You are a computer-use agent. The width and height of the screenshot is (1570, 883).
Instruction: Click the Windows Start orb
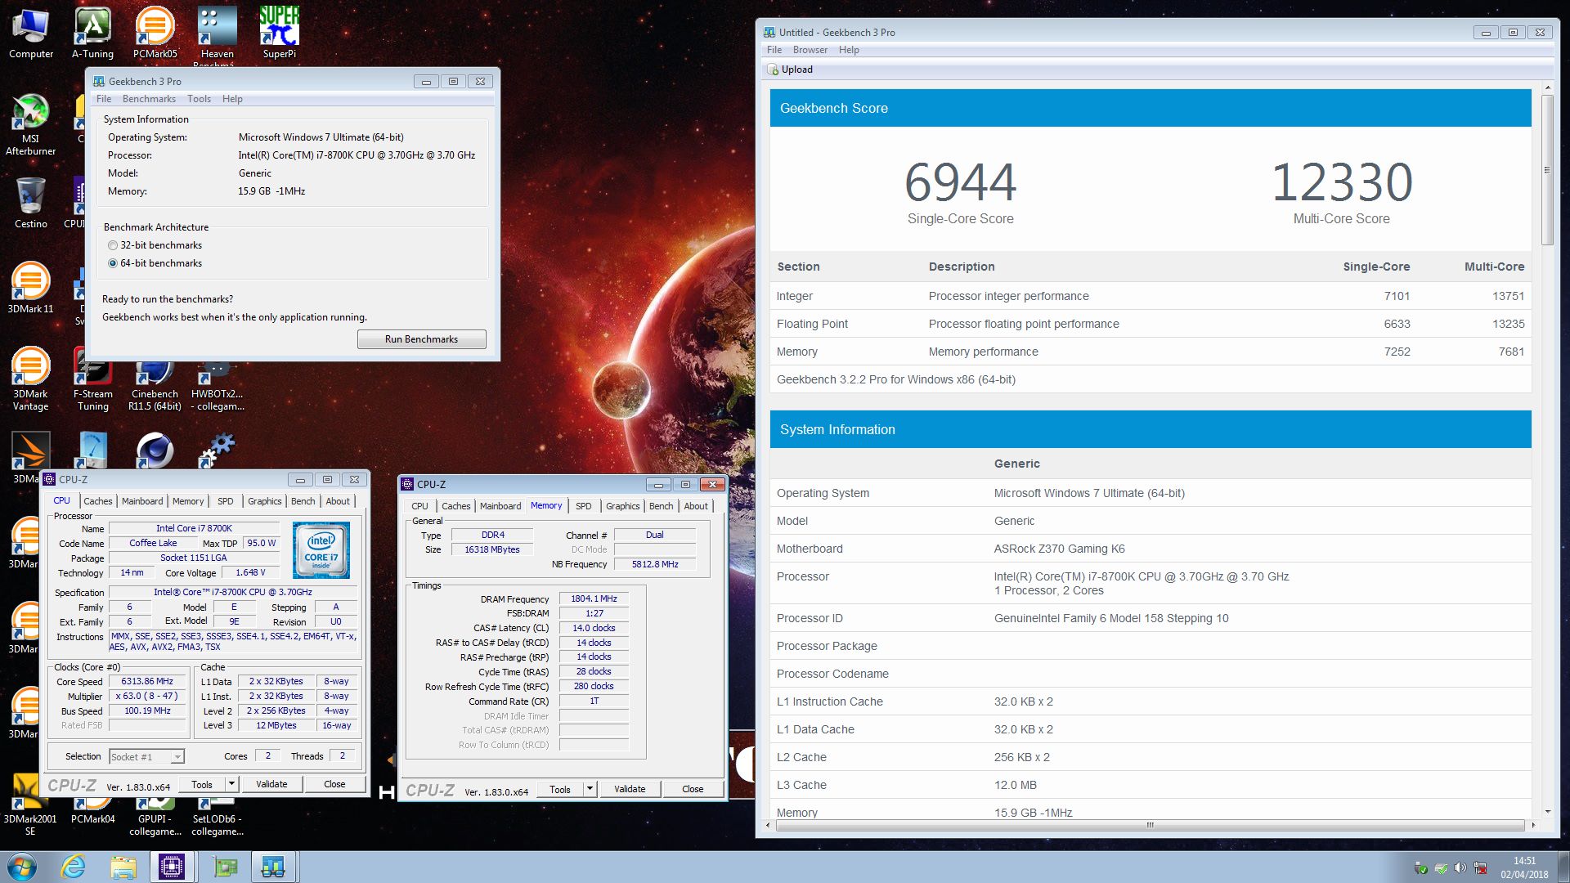pos(22,867)
